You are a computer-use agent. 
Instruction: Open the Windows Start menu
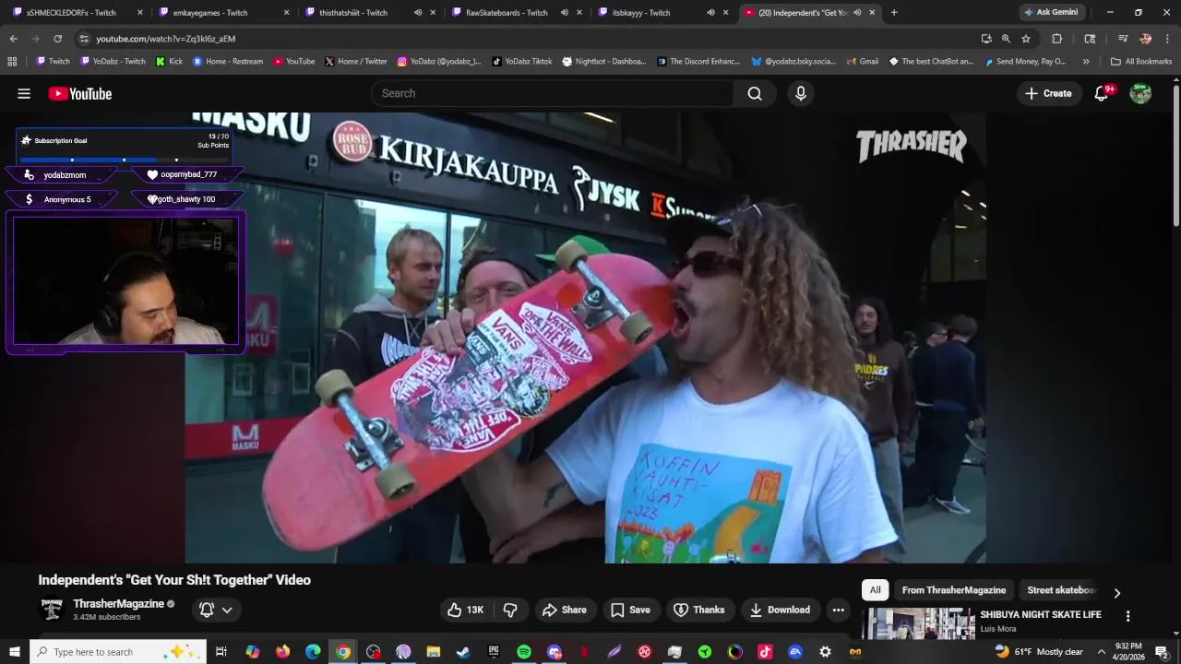[x=15, y=652]
